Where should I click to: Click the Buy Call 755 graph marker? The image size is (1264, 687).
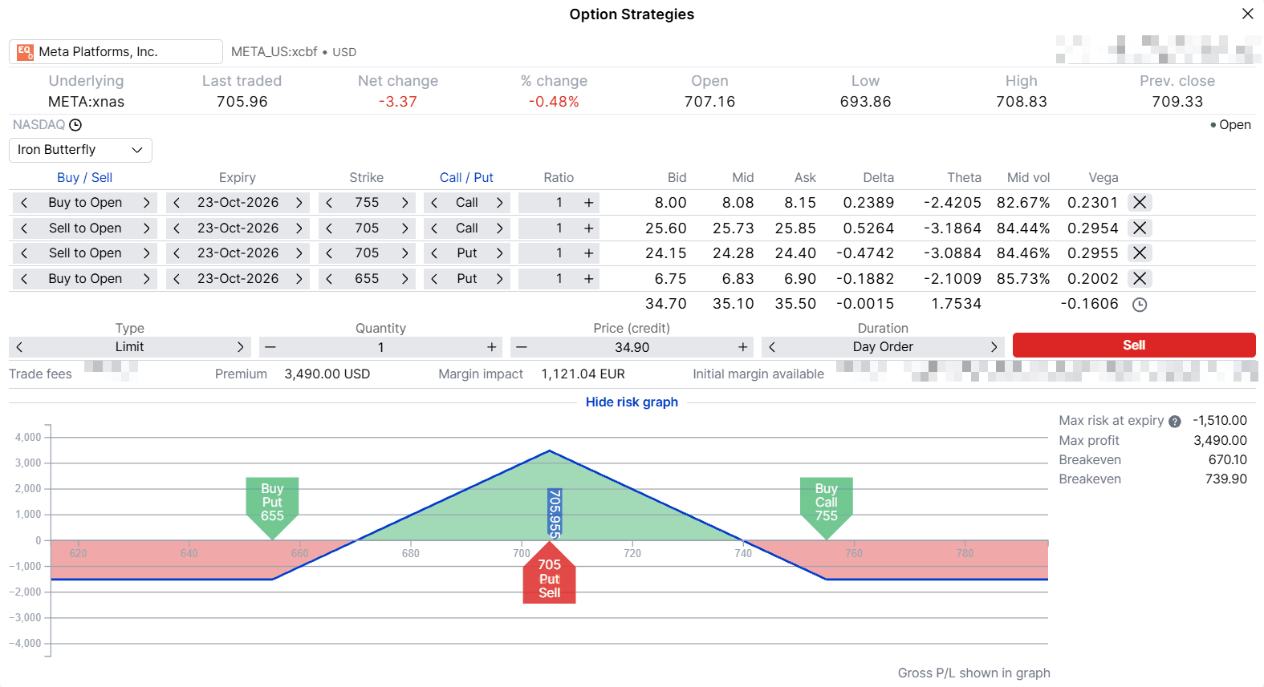coord(827,507)
